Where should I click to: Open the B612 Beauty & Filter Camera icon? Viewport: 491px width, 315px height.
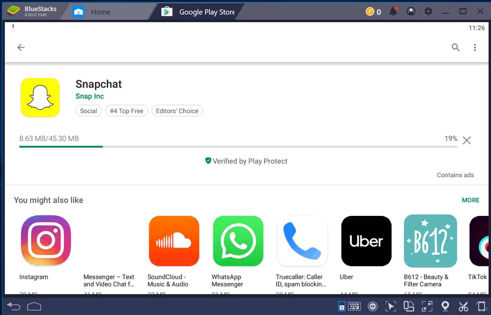430,241
